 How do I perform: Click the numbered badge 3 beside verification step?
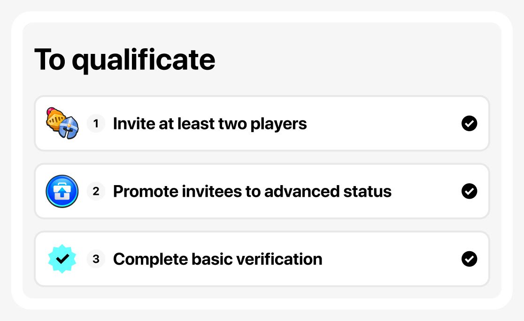[x=96, y=259]
